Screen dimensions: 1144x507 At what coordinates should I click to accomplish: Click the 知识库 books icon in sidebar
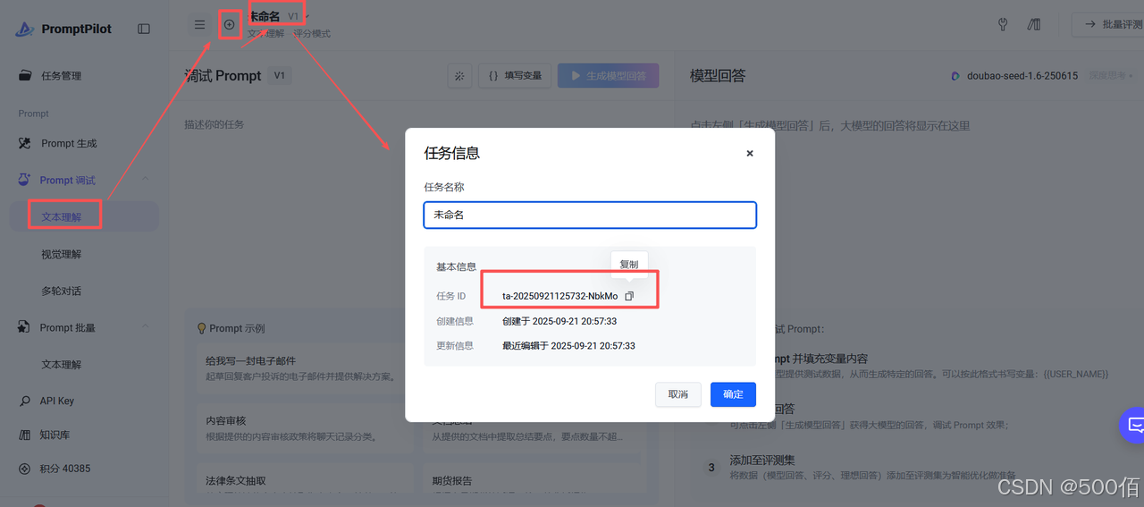click(25, 435)
